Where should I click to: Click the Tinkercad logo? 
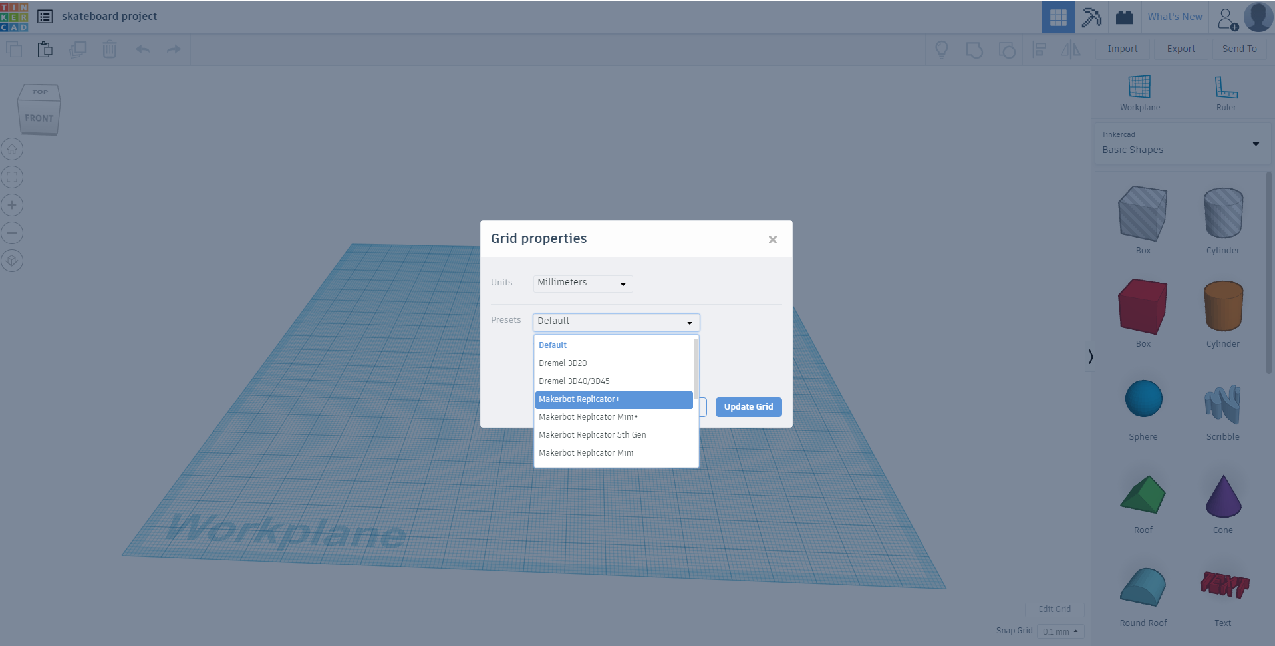[x=14, y=17]
